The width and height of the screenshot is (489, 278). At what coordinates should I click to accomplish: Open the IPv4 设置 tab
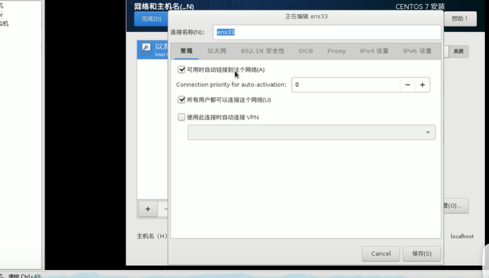374,51
